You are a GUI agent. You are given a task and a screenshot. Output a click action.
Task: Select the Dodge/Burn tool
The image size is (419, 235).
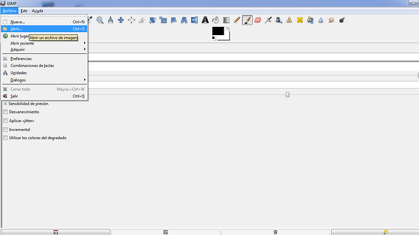pos(342,20)
